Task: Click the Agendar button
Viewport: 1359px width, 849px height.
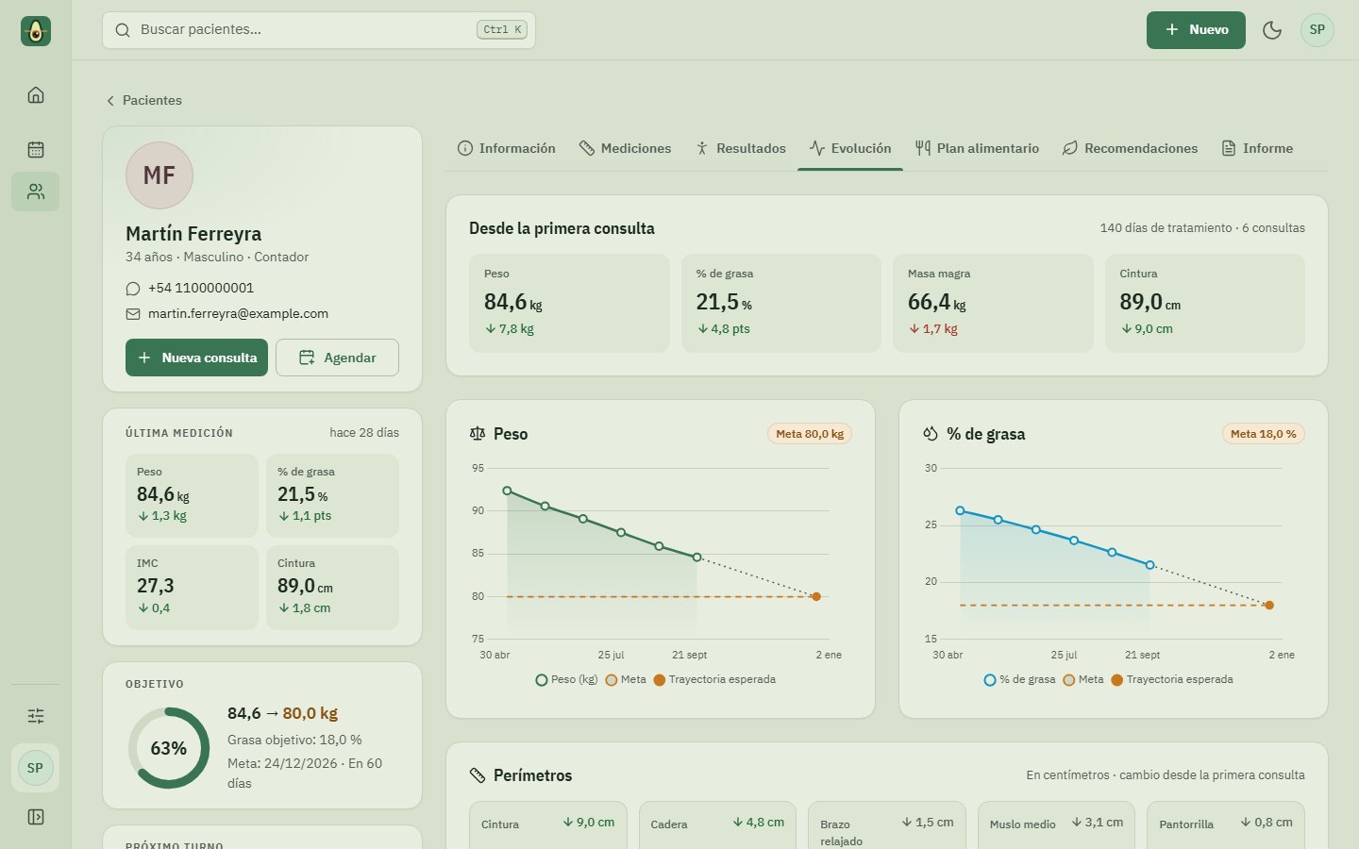Action: [x=337, y=358]
